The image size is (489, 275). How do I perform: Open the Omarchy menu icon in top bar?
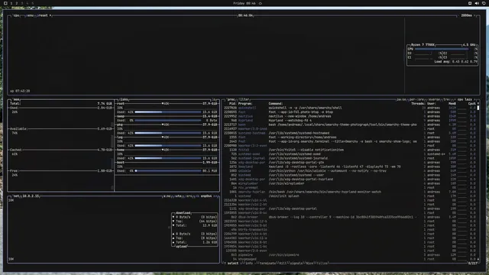(5, 3)
